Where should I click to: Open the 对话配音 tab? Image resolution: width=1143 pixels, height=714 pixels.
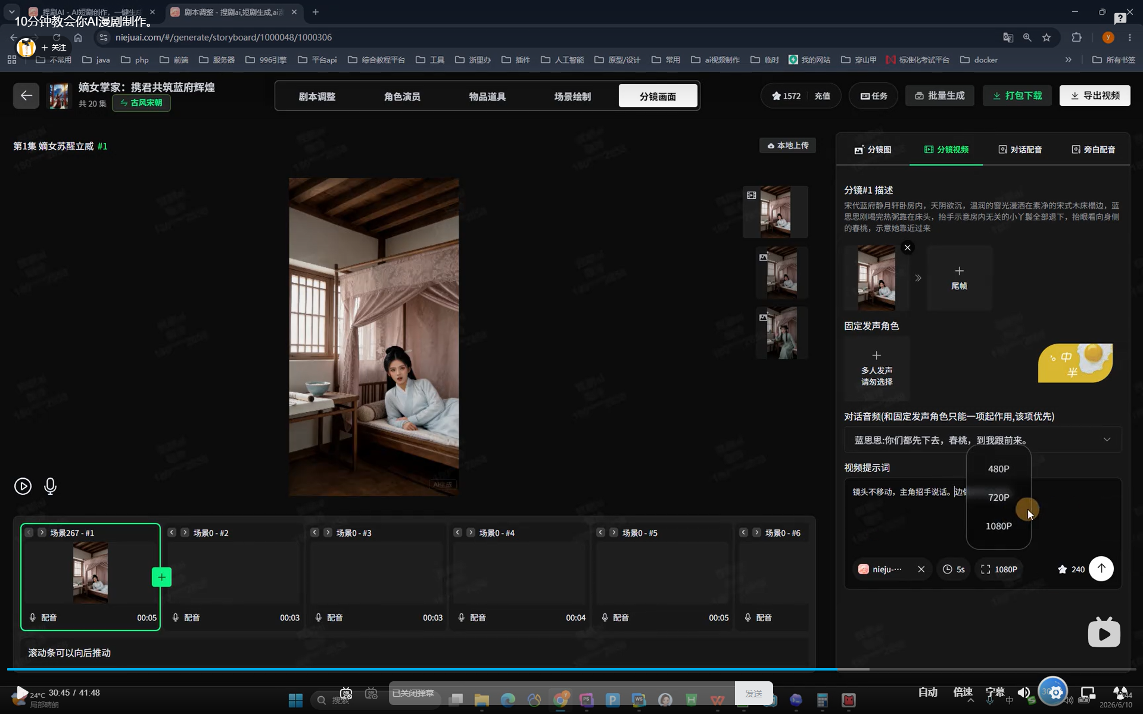tap(1020, 149)
